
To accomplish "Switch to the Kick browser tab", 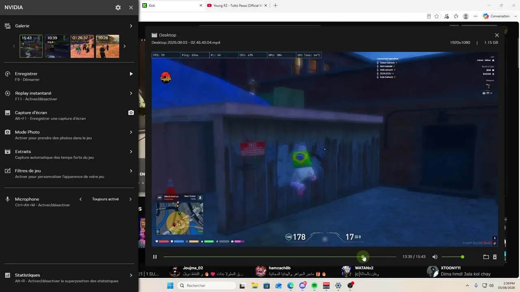I will (171, 5).
